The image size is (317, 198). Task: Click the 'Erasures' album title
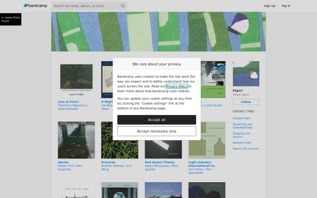point(108,162)
